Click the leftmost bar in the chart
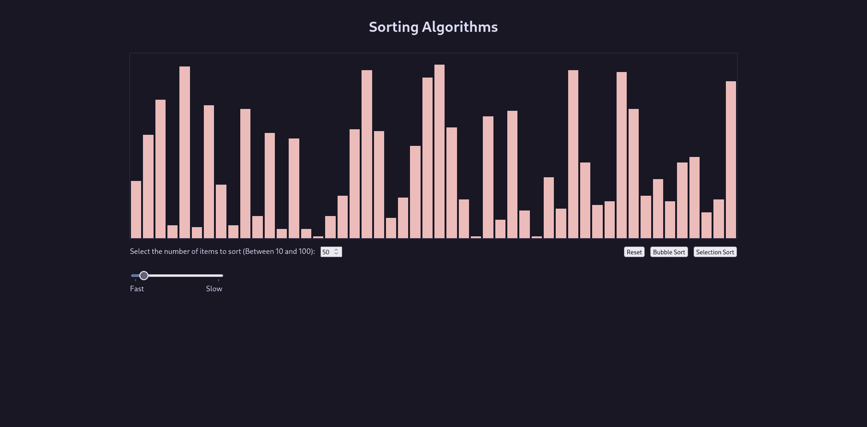 click(x=136, y=210)
